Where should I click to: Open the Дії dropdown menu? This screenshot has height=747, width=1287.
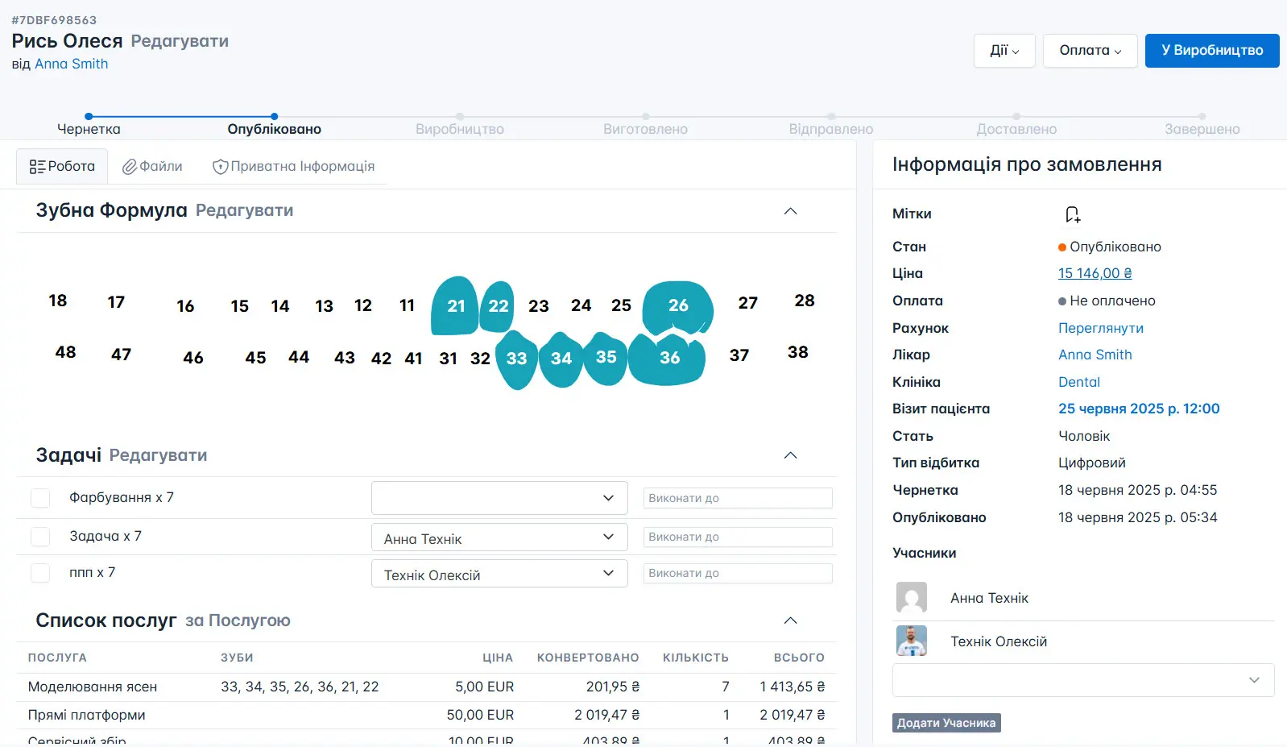pyautogui.click(x=1004, y=51)
